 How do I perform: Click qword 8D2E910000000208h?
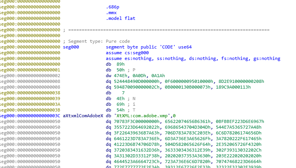tap(241, 82)
